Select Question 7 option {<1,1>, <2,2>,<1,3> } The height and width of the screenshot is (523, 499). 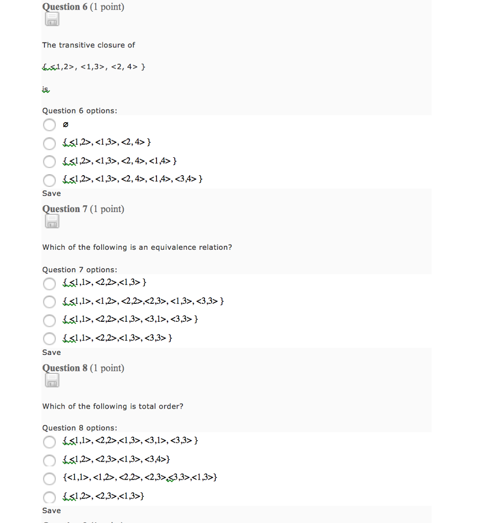(50, 284)
